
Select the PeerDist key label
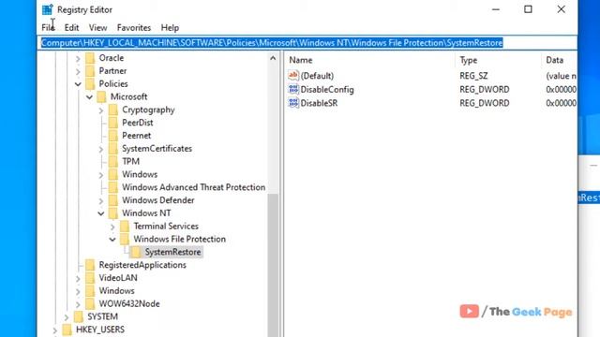(138, 123)
